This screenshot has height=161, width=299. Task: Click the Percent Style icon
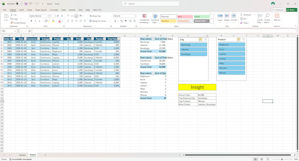121,21
